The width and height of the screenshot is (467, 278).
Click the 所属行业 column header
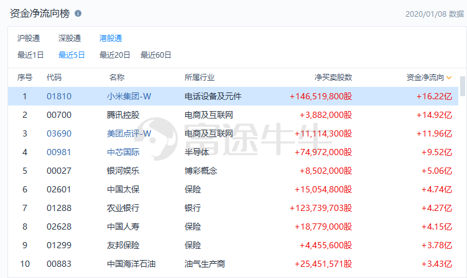[200, 78]
